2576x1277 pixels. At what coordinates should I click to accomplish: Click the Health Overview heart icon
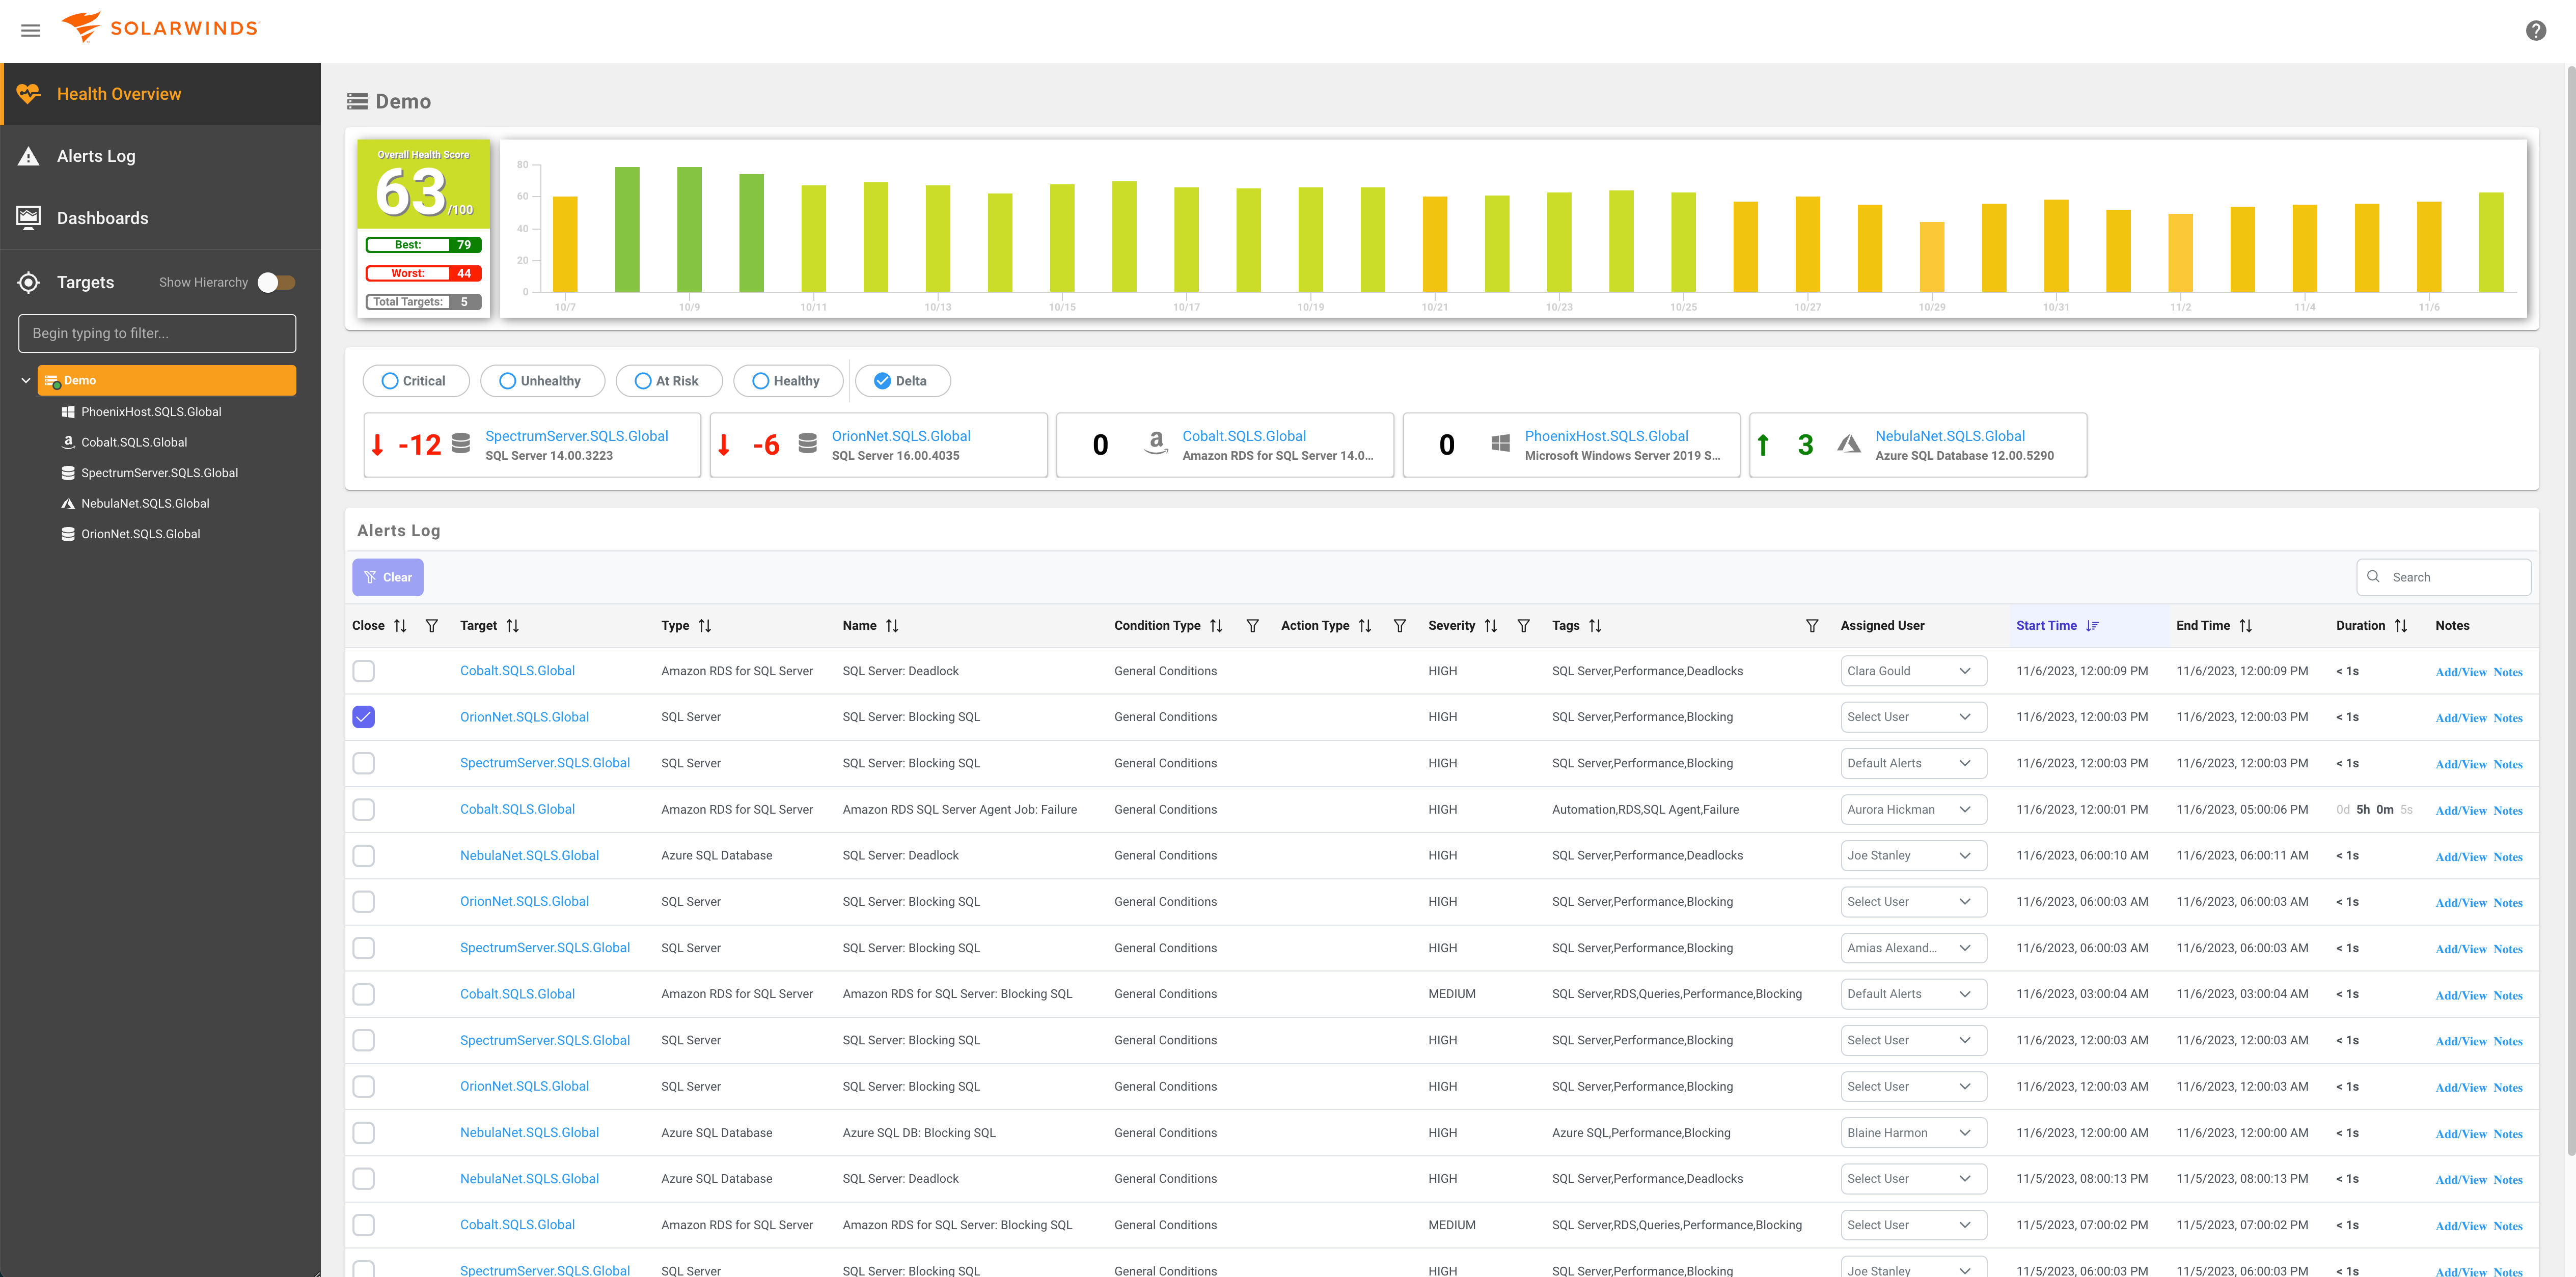point(28,94)
